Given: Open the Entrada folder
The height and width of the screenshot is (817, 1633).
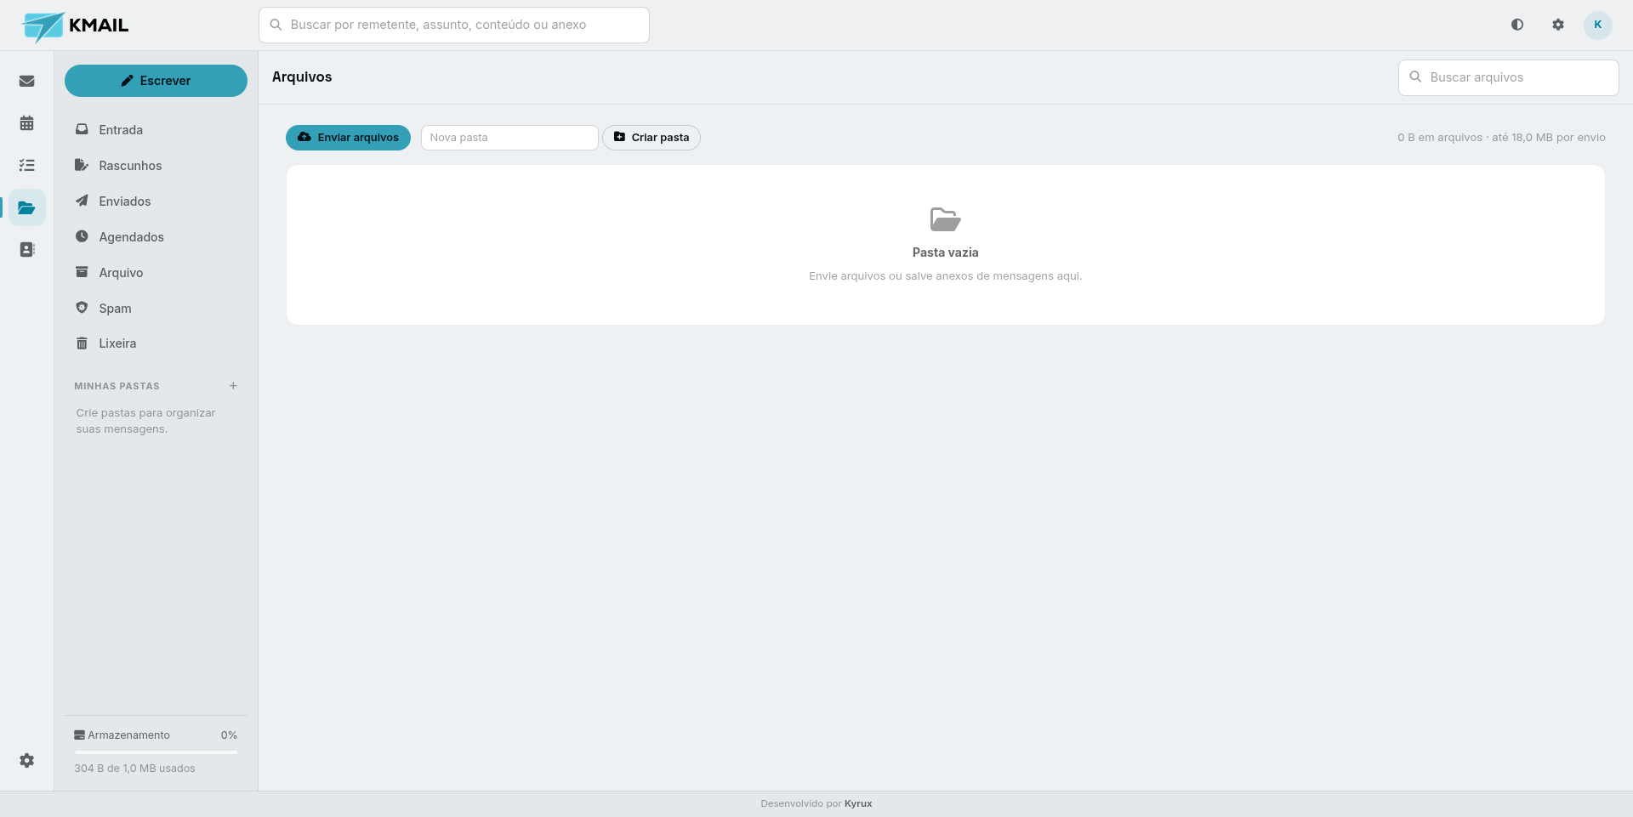Looking at the screenshot, I should 156,130.
